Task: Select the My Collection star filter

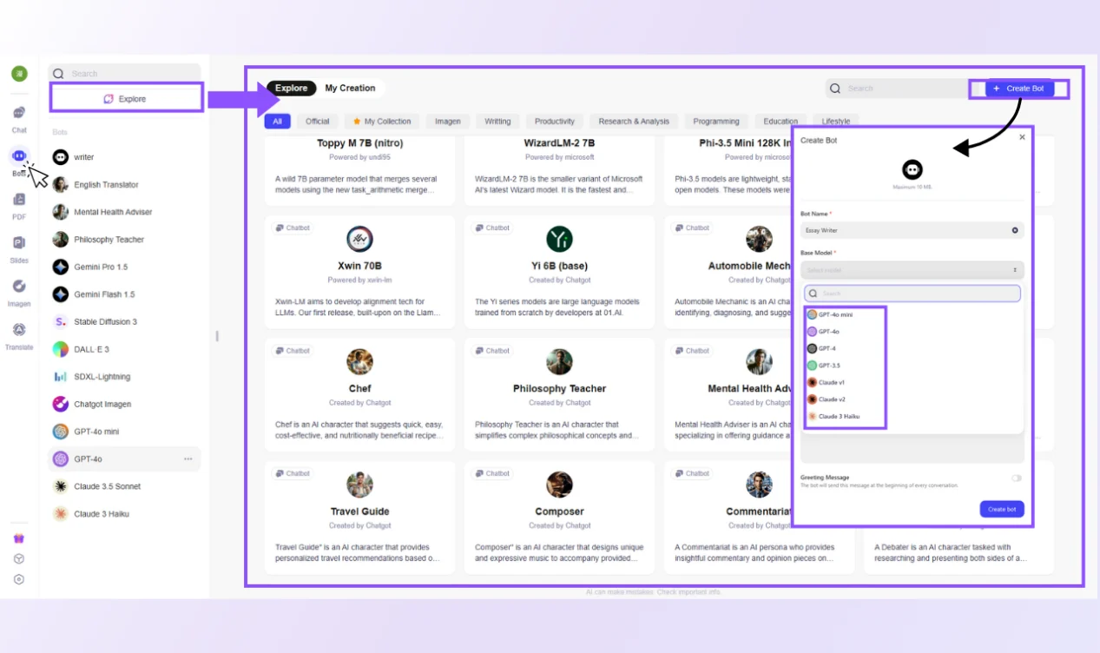Action: (x=381, y=122)
